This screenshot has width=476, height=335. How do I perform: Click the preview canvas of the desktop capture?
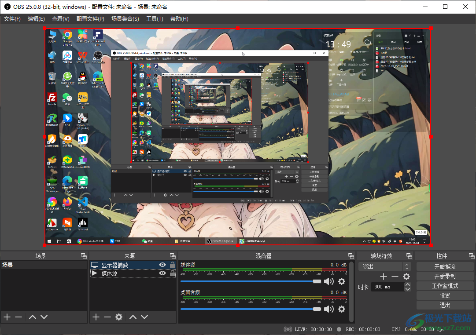238,137
